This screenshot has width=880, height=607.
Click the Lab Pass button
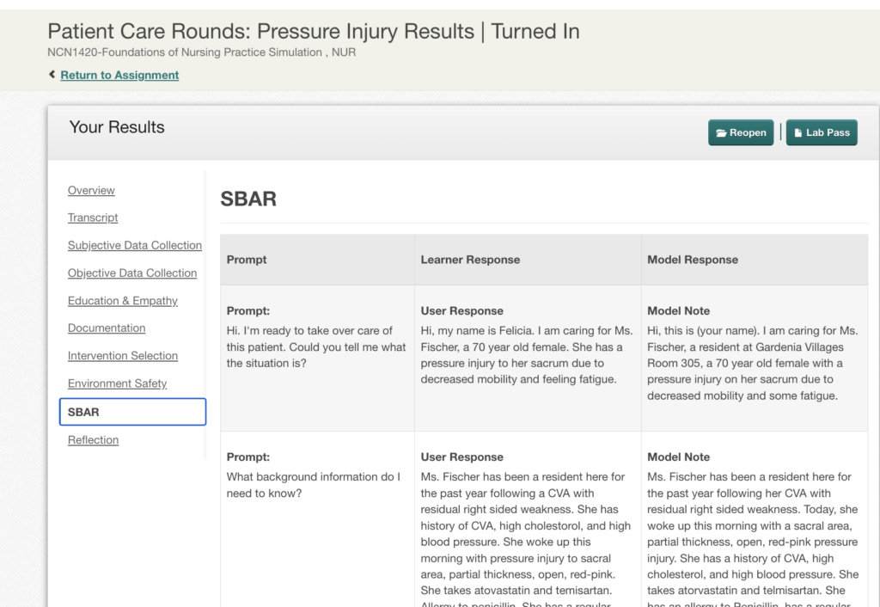[x=822, y=132]
